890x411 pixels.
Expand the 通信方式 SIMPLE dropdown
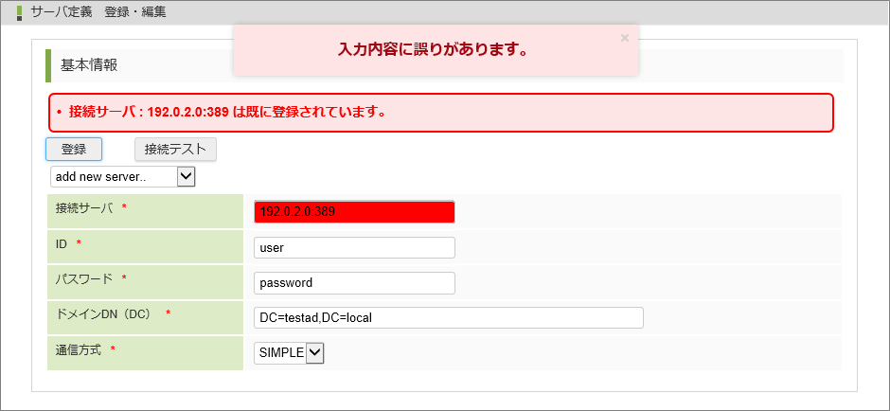[290, 352]
